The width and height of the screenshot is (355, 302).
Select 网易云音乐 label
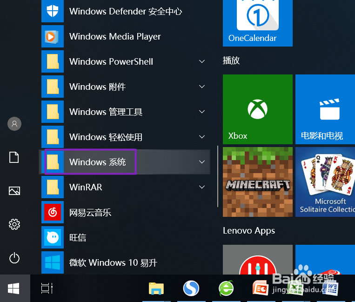(x=90, y=212)
